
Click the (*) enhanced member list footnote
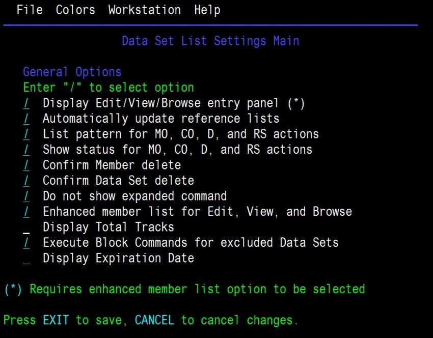click(x=184, y=289)
